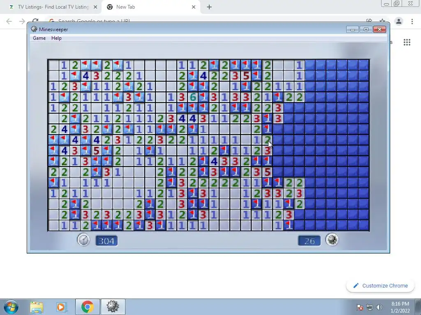This screenshot has width=421, height=315.
Task: Go back in Chrome
Action: (x=9, y=21)
